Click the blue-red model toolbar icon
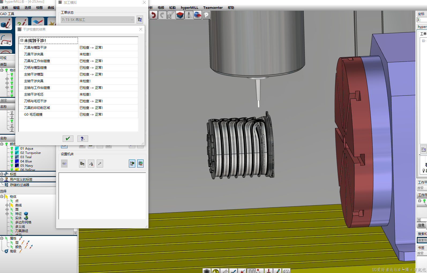427x273 pixels. (198, 15)
